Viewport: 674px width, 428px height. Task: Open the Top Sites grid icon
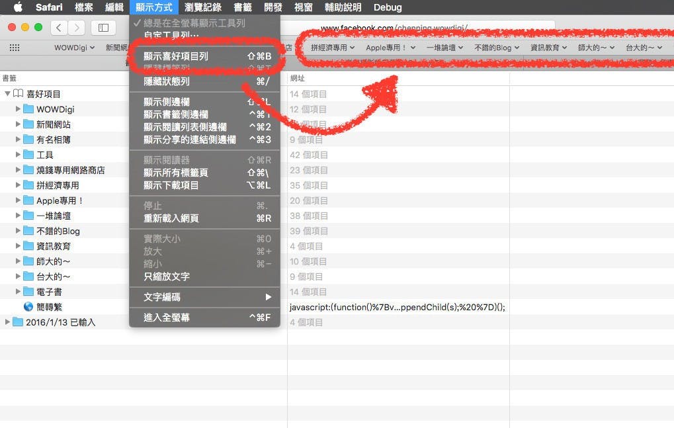[x=15, y=48]
